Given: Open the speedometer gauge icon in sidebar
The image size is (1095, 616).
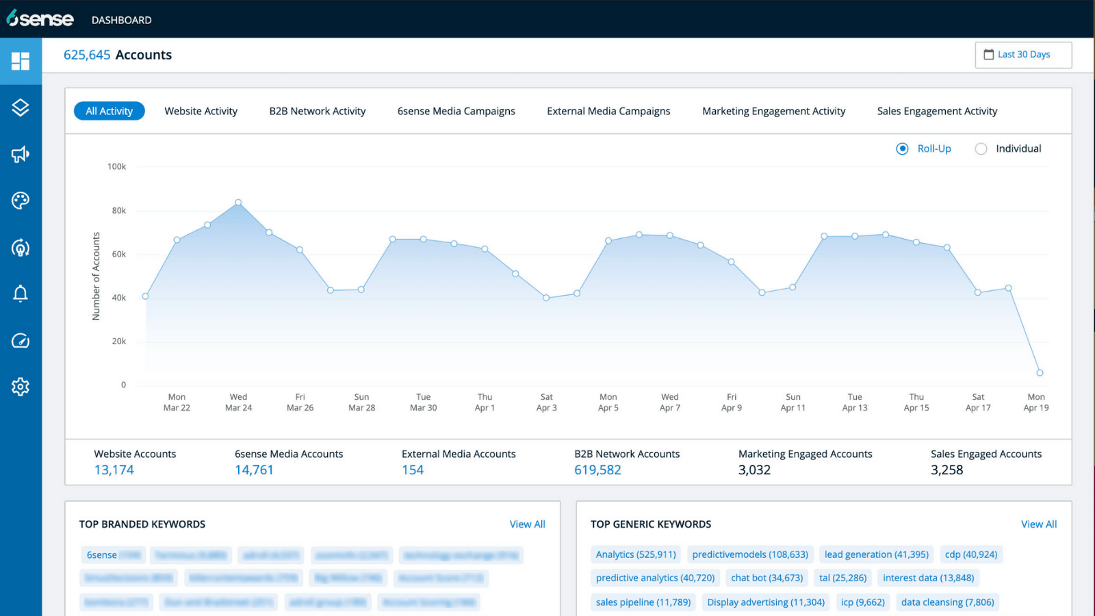Looking at the screenshot, I should [x=21, y=340].
